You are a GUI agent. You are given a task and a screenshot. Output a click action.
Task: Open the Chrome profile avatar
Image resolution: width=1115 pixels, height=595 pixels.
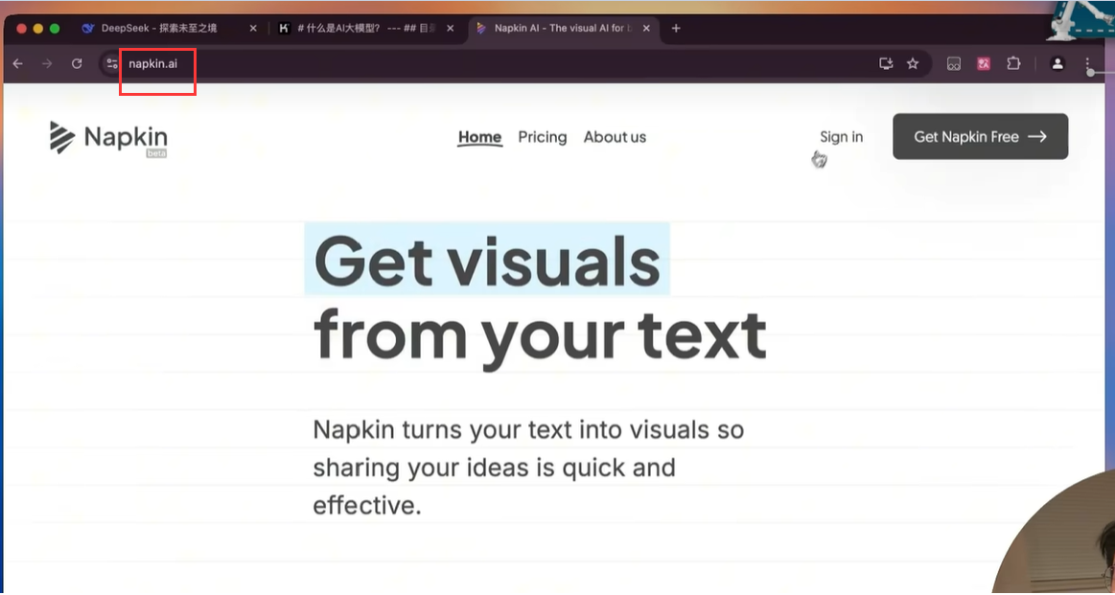pyautogui.click(x=1057, y=64)
